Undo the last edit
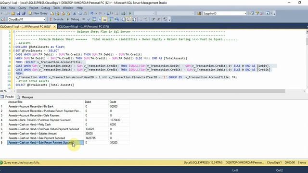Screen dimensions: 308x173 click(x=92, y=13)
